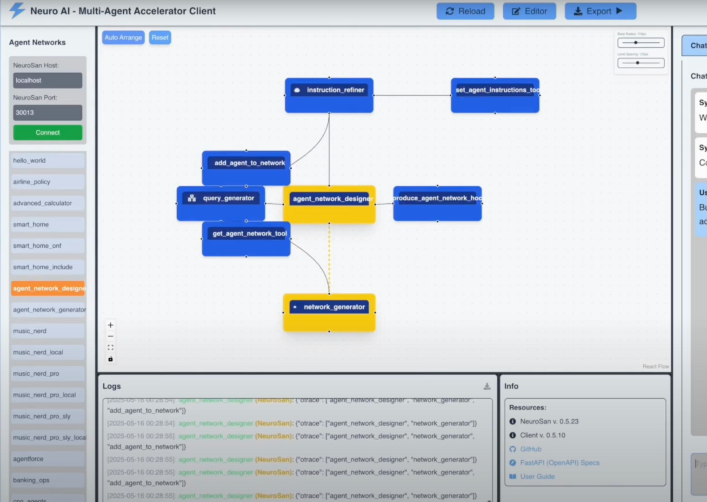Click the reload arrows icon

click(x=449, y=11)
